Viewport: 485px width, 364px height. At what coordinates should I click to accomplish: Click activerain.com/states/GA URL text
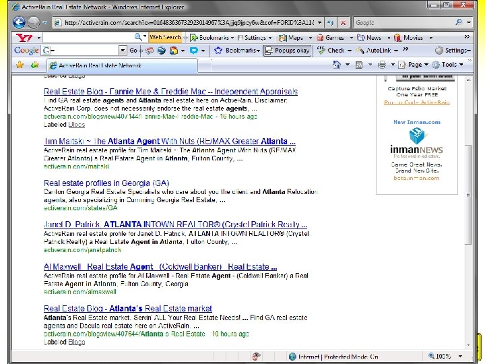pyautogui.click(x=80, y=208)
